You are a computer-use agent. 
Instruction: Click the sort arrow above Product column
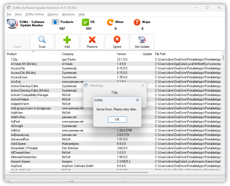point(33,52)
